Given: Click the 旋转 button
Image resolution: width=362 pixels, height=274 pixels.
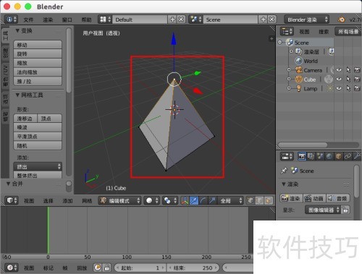Looking at the screenshot, I should coord(38,54).
